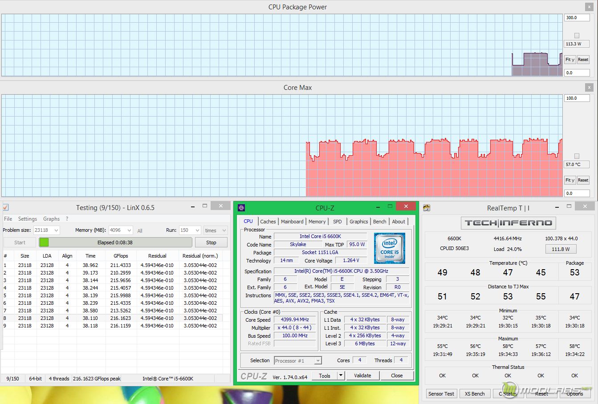Click the CPU-Z title bar icon
The width and height of the screenshot is (598, 404).
coord(241,207)
